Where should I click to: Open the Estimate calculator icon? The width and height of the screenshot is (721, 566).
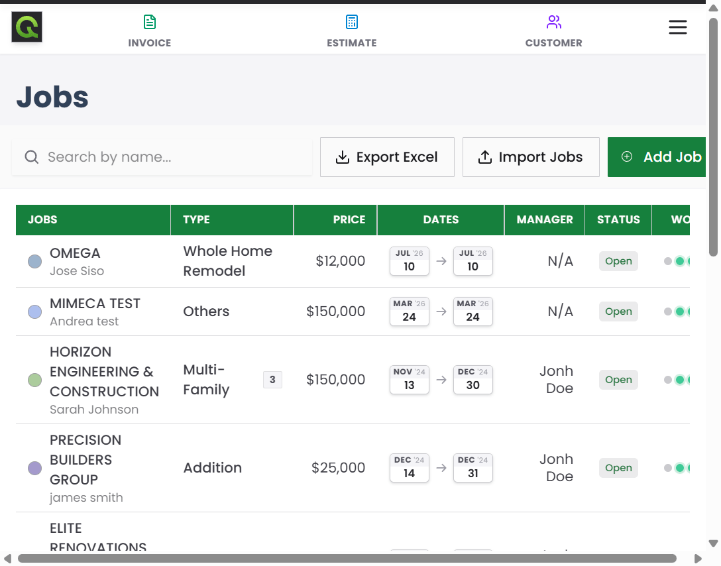tap(352, 22)
